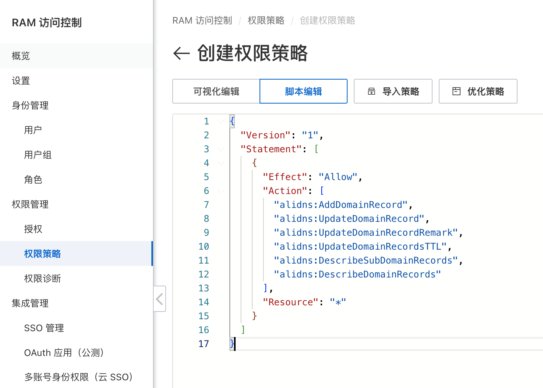543x388 pixels.
Task: Open 权限诊断 in the sidebar
Action: 76,278
